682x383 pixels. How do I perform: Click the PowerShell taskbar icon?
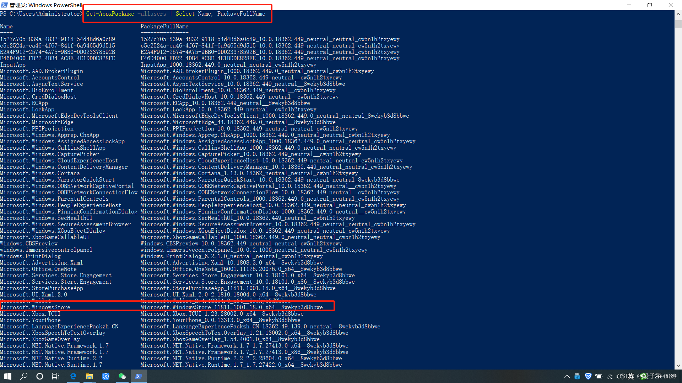point(139,376)
